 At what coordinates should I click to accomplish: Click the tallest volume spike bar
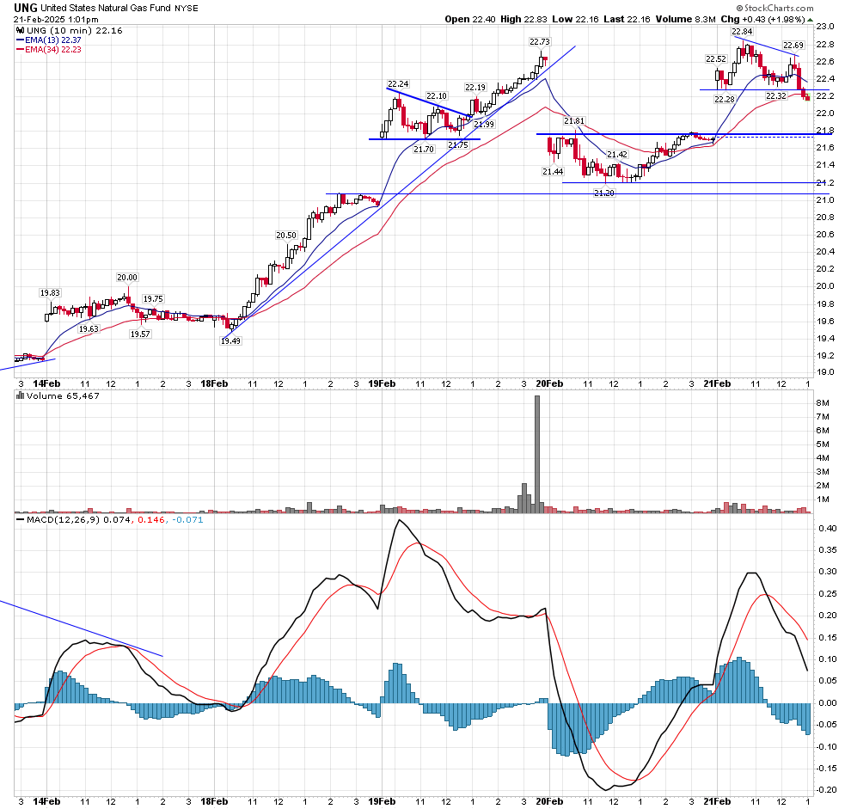tap(537, 454)
